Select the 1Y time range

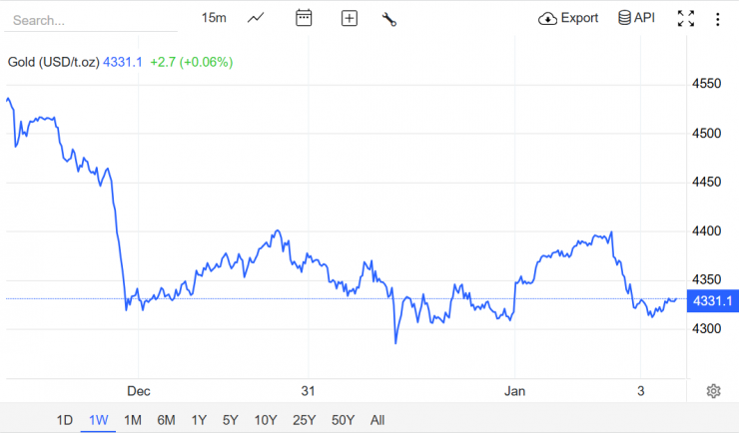[199, 420]
